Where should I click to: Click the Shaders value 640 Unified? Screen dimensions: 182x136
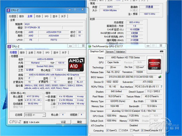[116, 92]
